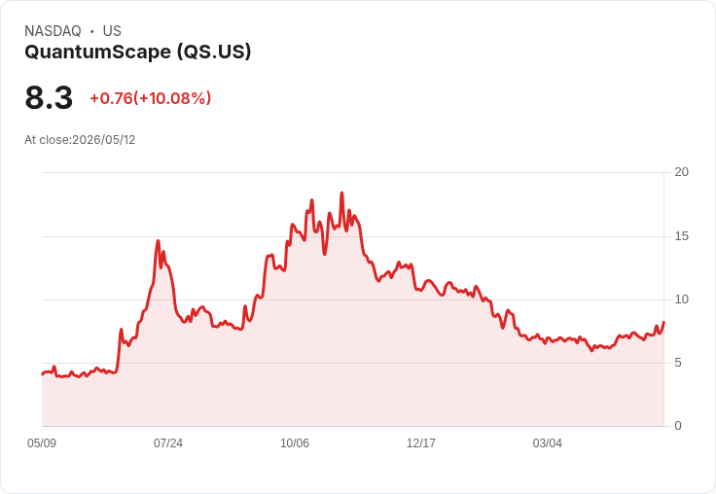Click the NASDAQ exchange label
The height and width of the screenshot is (494, 716).
(x=53, y=31)
